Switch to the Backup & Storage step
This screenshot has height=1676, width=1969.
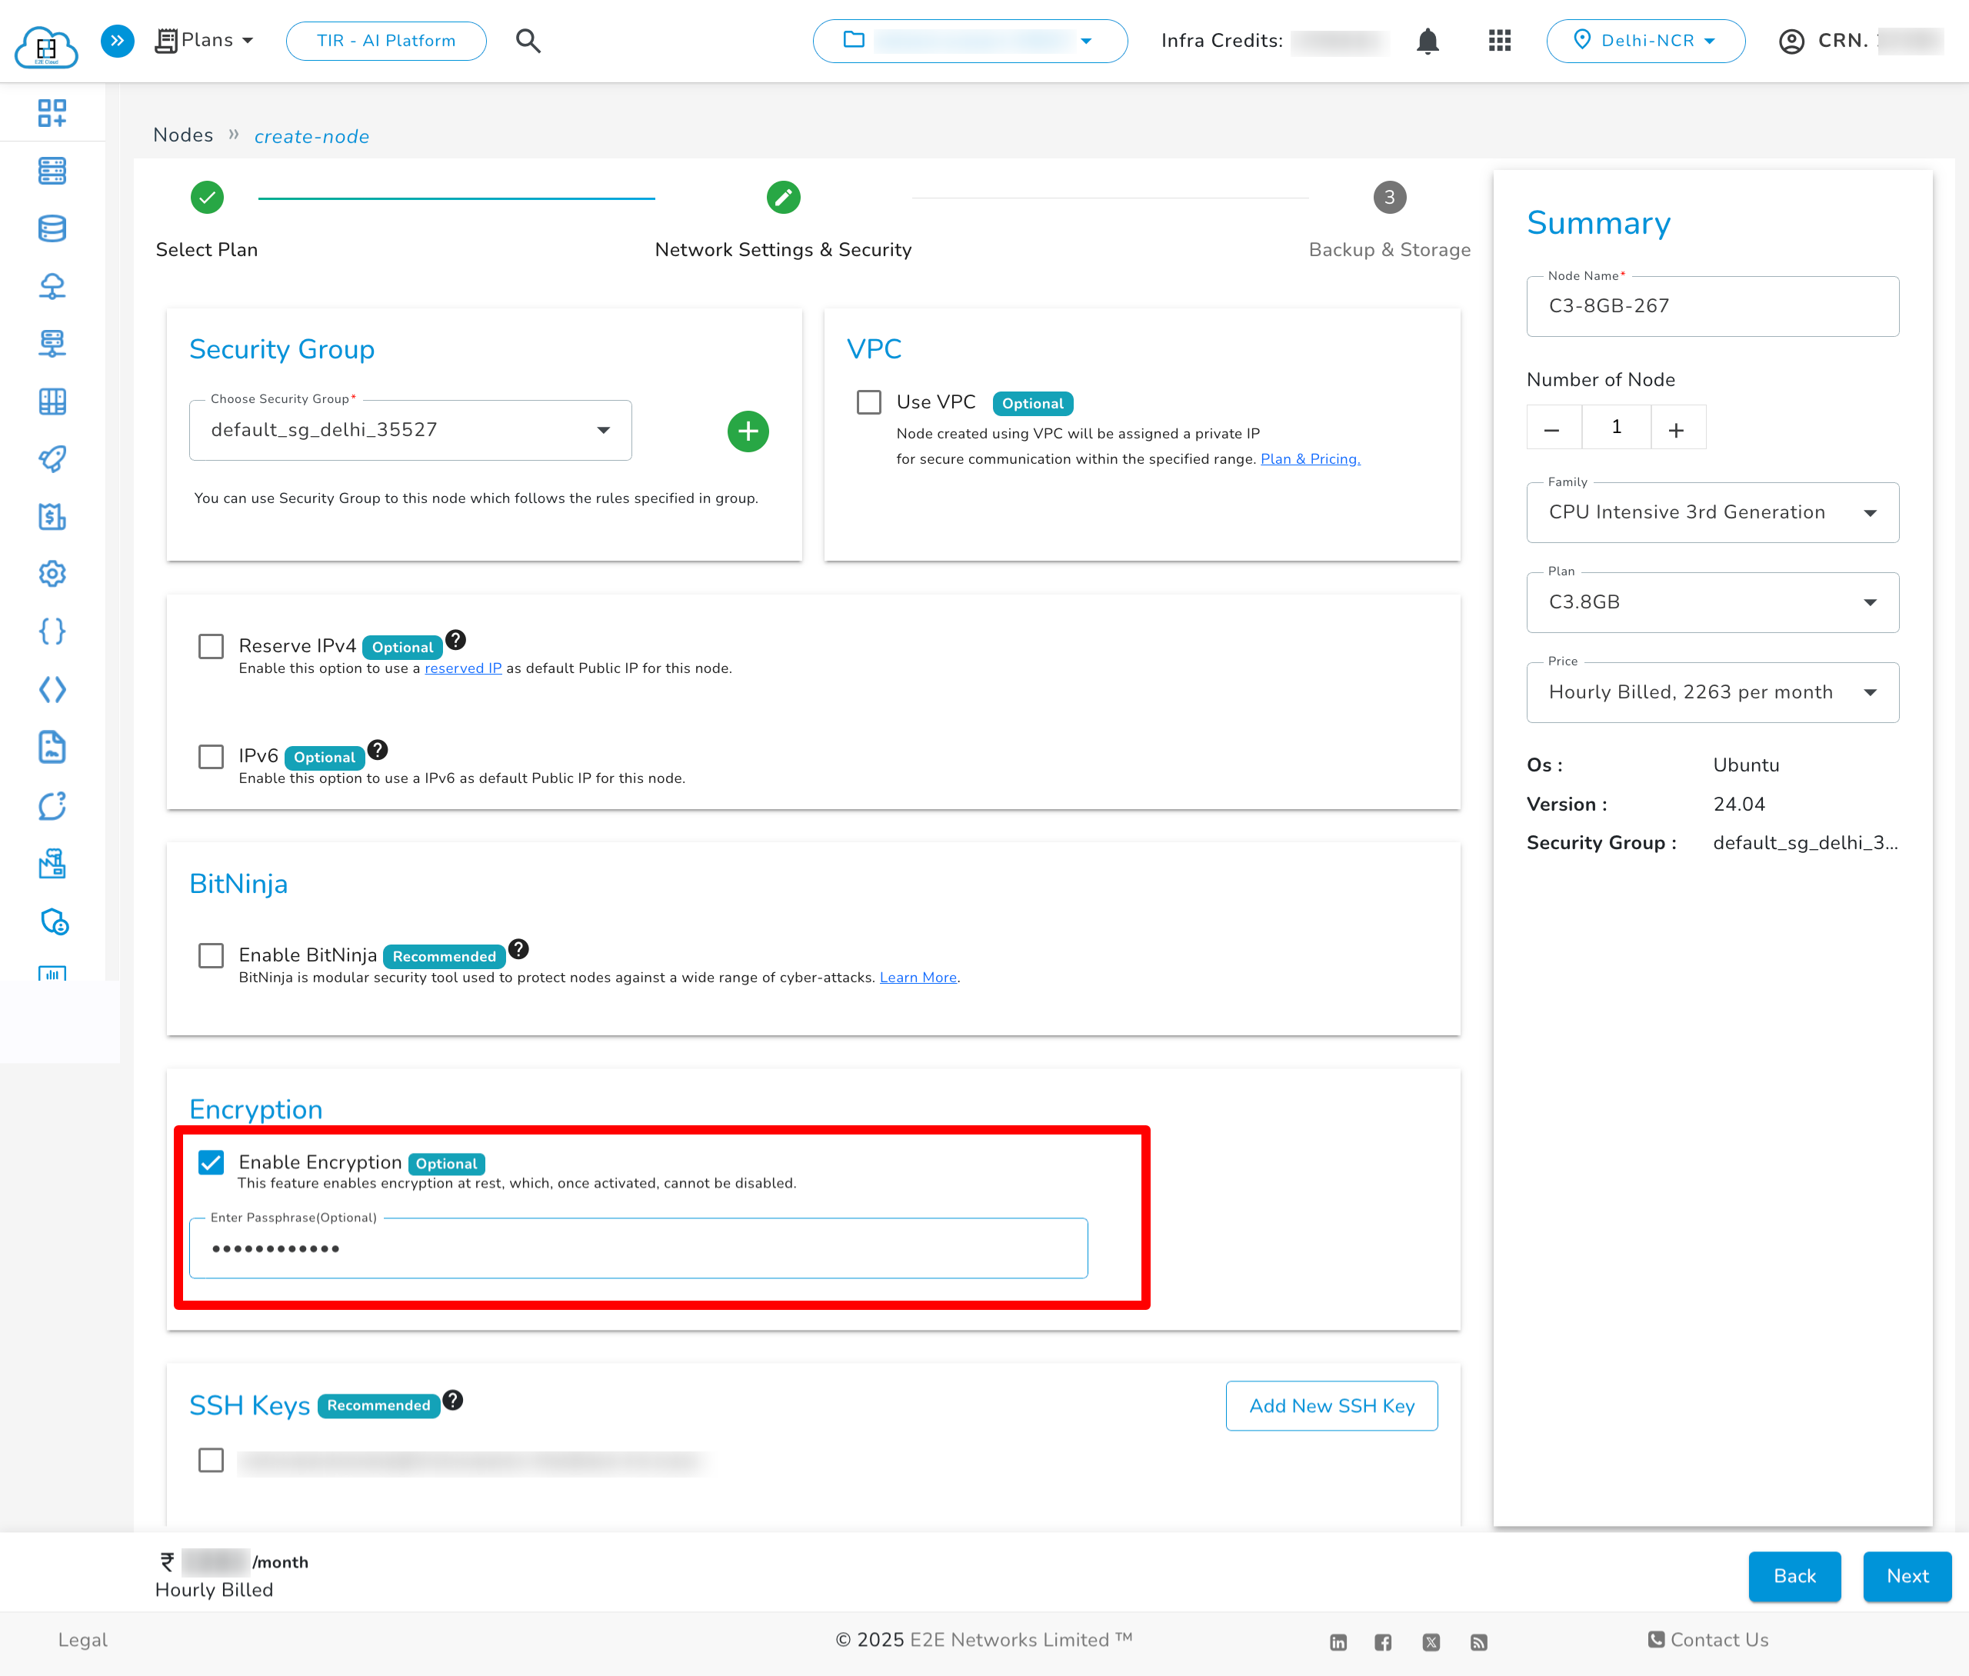click(1388, 198)
